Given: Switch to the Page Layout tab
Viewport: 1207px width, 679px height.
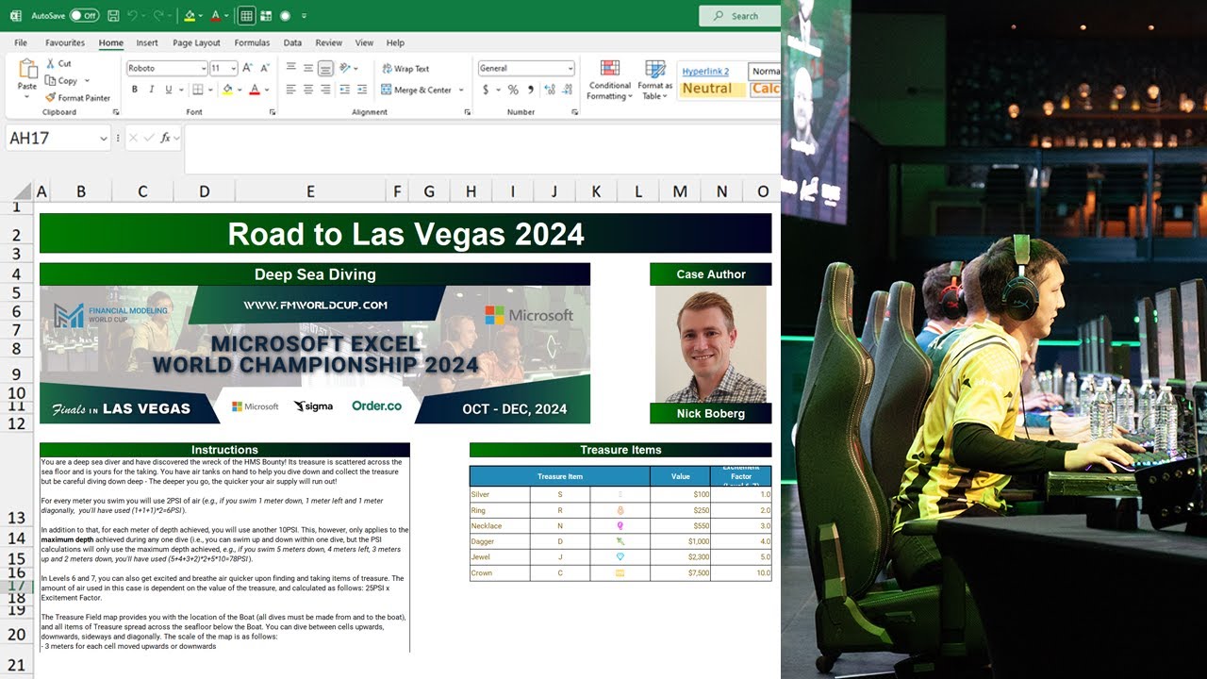Looking at the screenshot, I should 196,42.
